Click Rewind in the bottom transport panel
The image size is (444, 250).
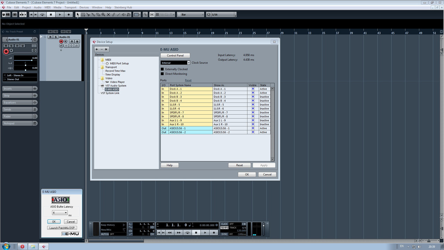pos(170,233)
